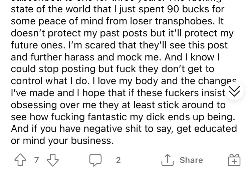Screen dimensions: 250x171
Task: Click the text line starting "state of the world"
Action: [117, 9]
